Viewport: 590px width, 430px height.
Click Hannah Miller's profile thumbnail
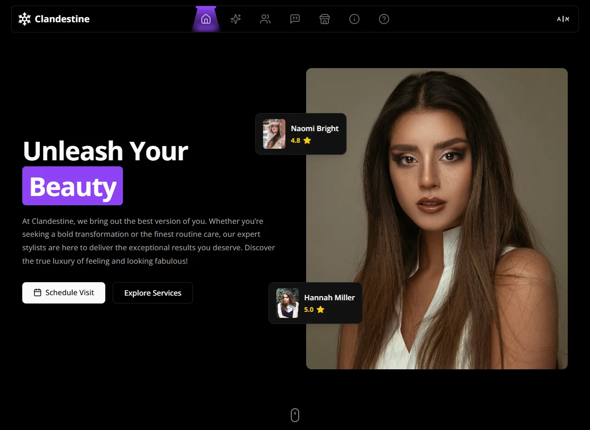(288, 303)
